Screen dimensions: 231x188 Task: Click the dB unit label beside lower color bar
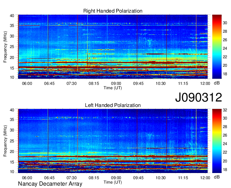pos(217,177)
